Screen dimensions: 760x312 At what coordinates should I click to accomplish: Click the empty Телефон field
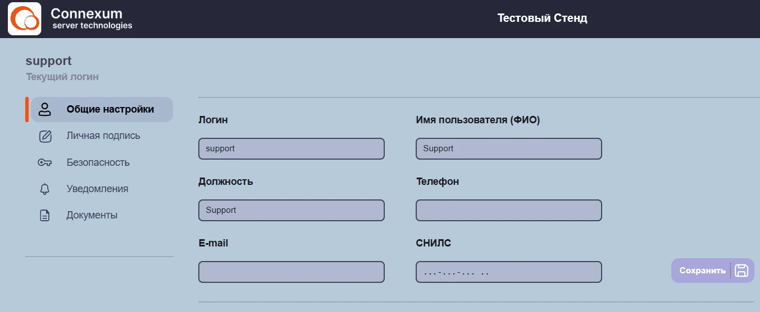coord(509,210)
